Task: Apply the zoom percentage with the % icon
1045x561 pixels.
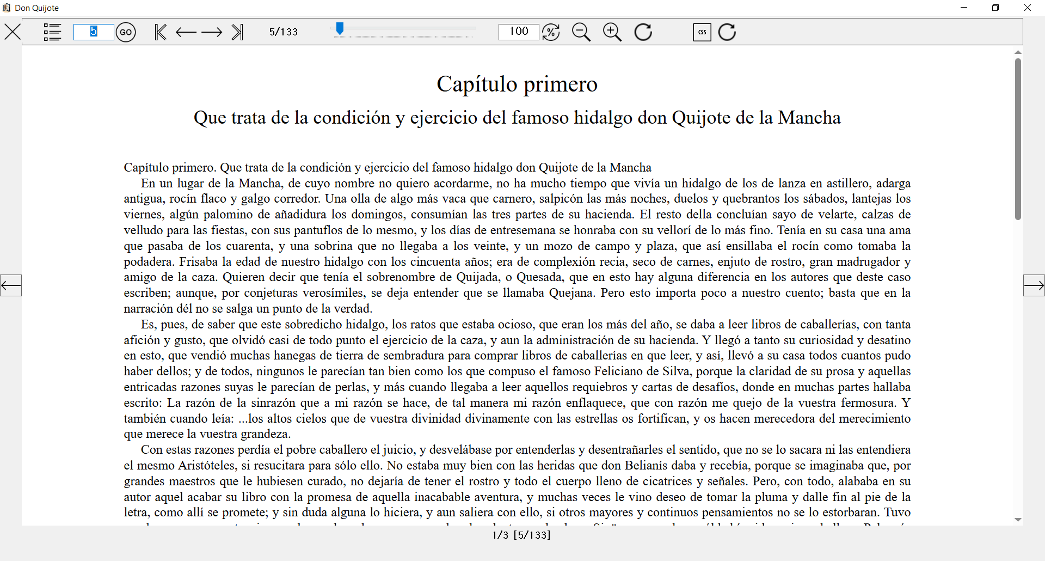Action: coord(551,32)
